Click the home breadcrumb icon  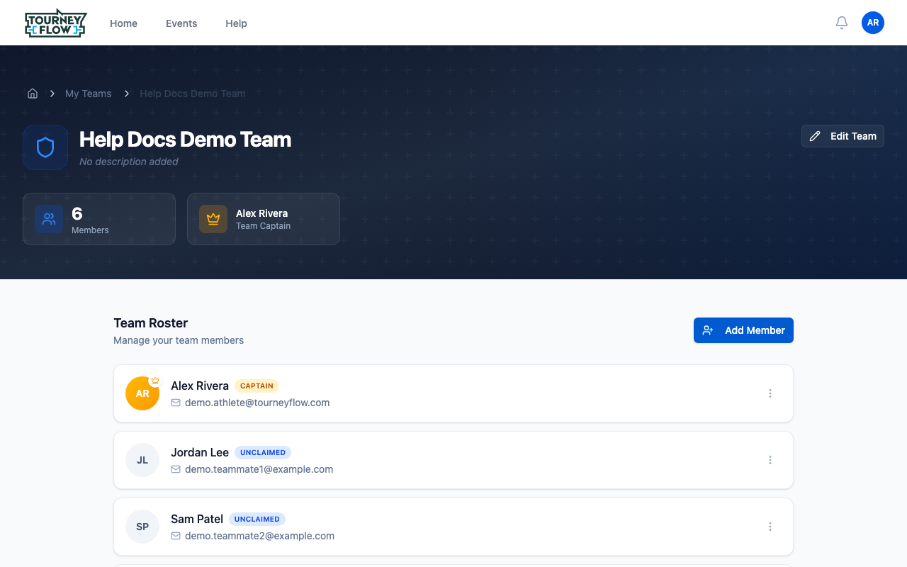click(x=33, y=94)
